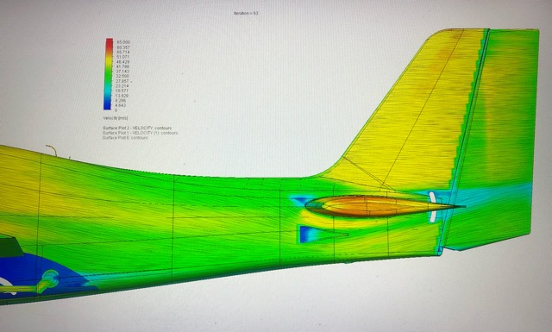Click the blue rectangular low-velocity patch below stabilizer
Image resolution: width=552 pixels, height=332 pixels.
pyautogui.click(x=308, y=234)
